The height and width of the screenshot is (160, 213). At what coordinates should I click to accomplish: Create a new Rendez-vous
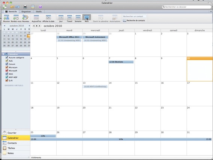tap(16, 19)
